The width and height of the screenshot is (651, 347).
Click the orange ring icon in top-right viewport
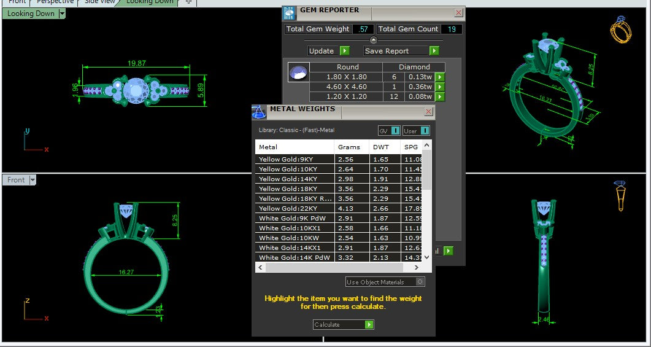click(621, 29)
